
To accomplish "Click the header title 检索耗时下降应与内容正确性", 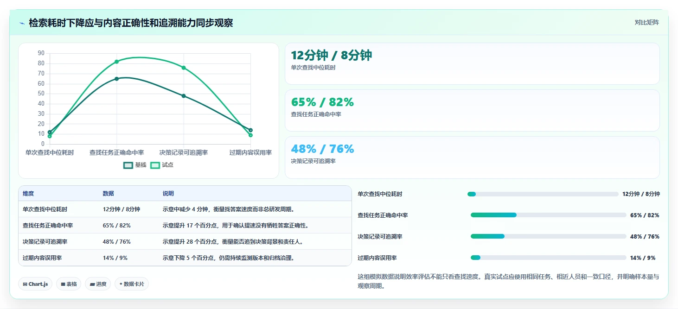I will [x=131, y=23].
